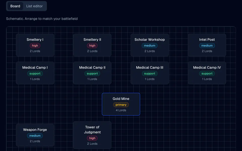Click the primary badge on Gold Mine
Viewport: 242px width, 151px height.
click(121, 105)
